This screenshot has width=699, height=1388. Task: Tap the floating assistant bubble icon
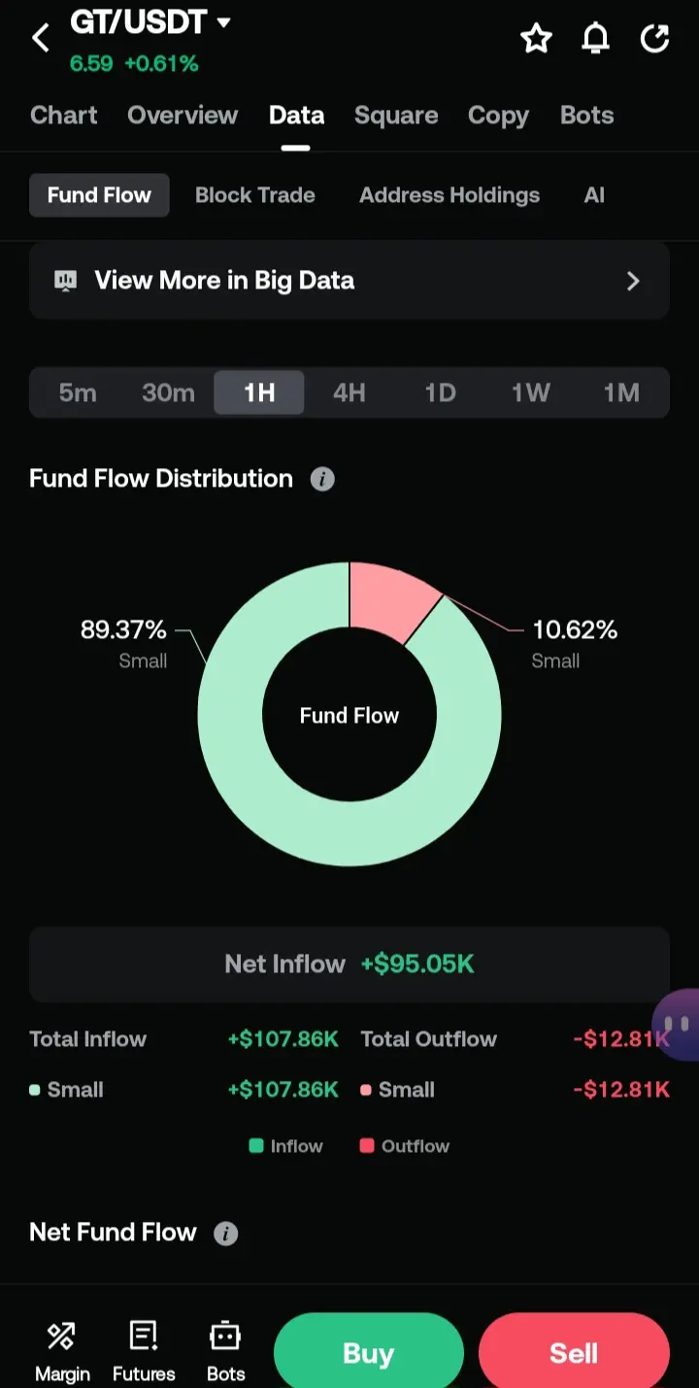678,1025
